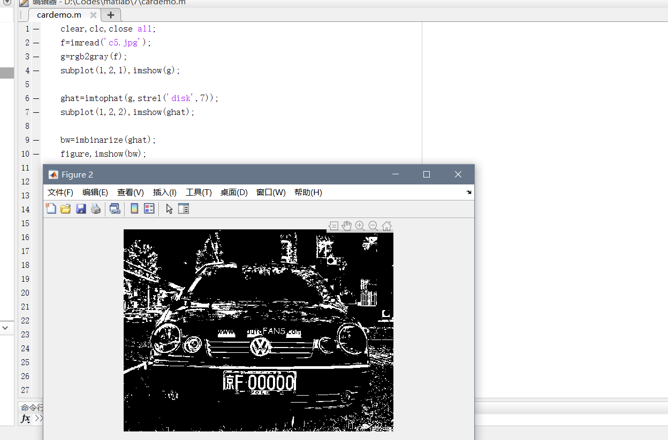Select the Zoom Out magnifier

(373, 226)
